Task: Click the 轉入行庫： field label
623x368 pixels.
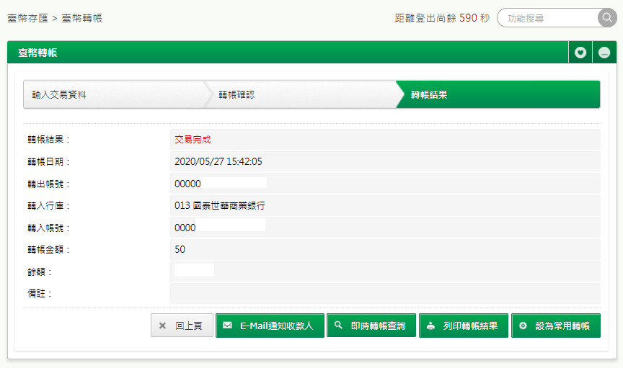Action: (49, 206)
